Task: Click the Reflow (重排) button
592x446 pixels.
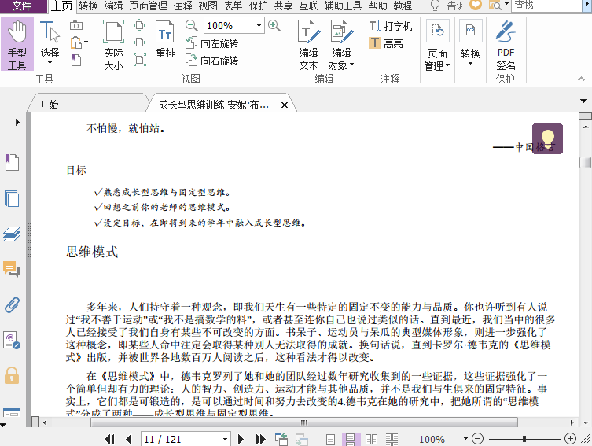Action: coord(165,39)
